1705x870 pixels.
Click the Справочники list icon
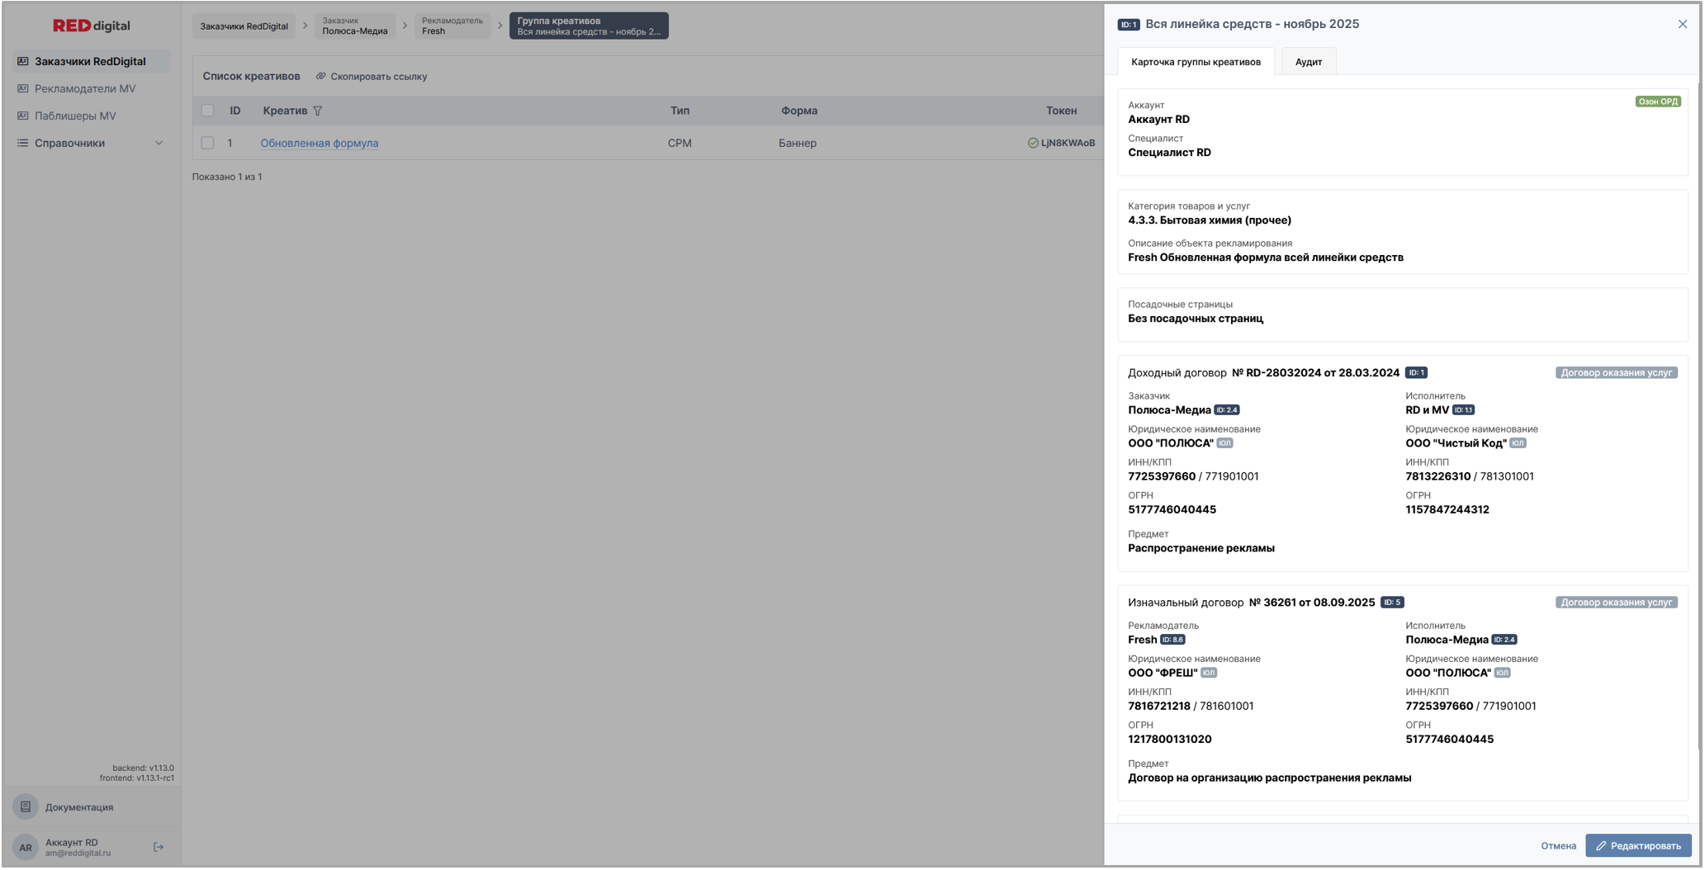tap(23, 143)
